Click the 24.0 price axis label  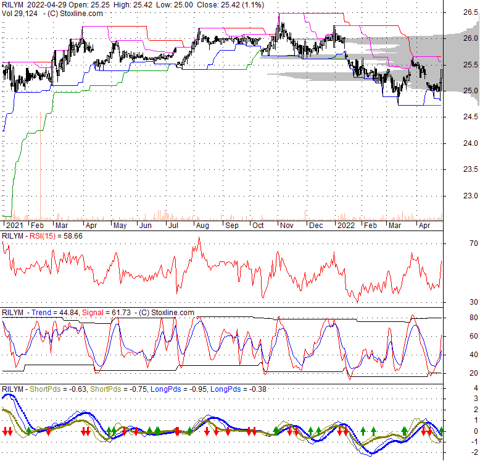pyautogui.click(x=471, y=143)
